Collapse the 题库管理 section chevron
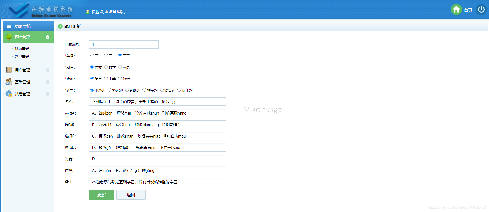489x212 pixels. pyautogui.click(x=48, y=37)
